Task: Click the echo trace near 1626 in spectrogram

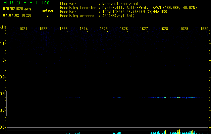Action: pos(117,97)
